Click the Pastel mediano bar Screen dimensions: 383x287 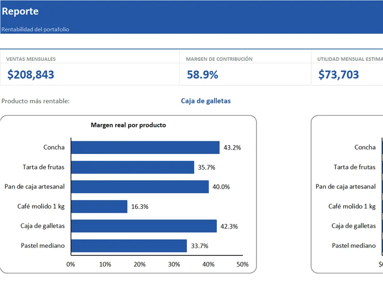click(x=129, y=246)
